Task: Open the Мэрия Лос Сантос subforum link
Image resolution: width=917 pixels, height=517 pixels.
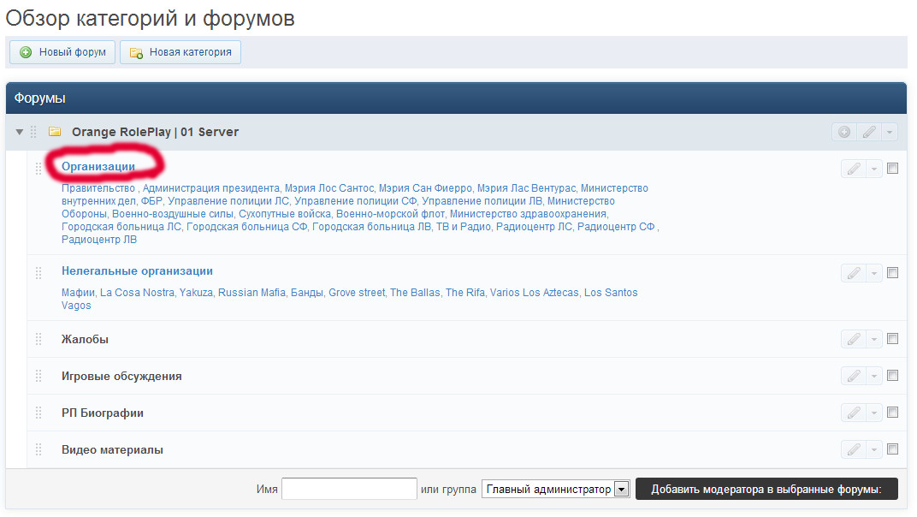Action: point(328,188)
